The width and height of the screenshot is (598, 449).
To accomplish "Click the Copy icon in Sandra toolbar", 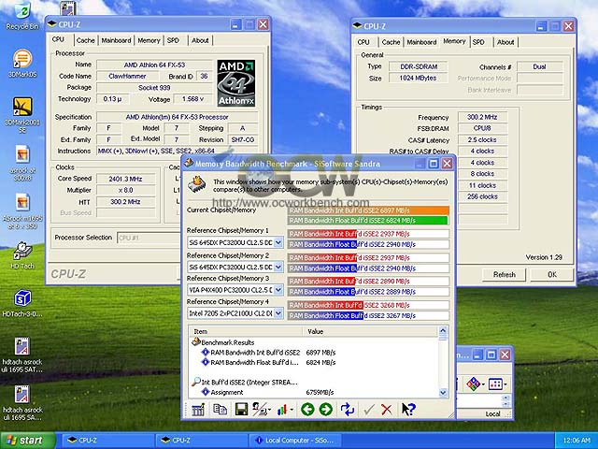I will 221,410.
